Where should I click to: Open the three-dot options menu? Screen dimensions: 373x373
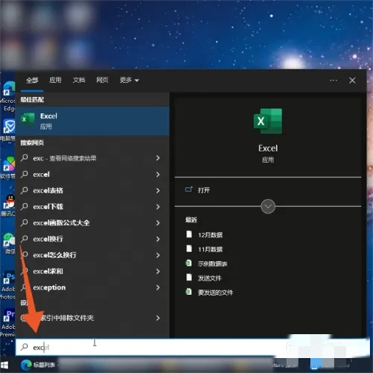click(x=334, y=81)
